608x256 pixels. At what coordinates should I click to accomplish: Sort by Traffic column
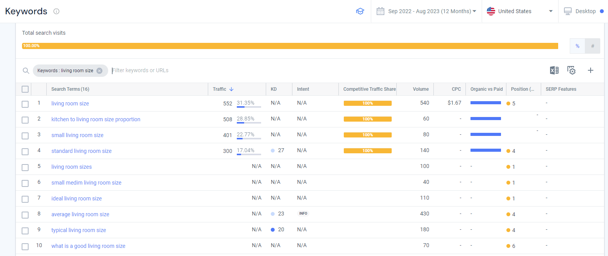pos(223,89)
